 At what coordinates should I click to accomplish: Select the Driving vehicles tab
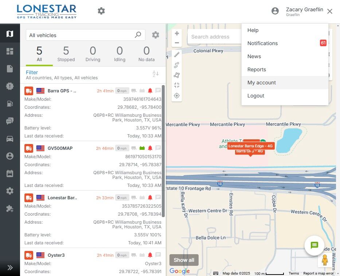point(93,54)
